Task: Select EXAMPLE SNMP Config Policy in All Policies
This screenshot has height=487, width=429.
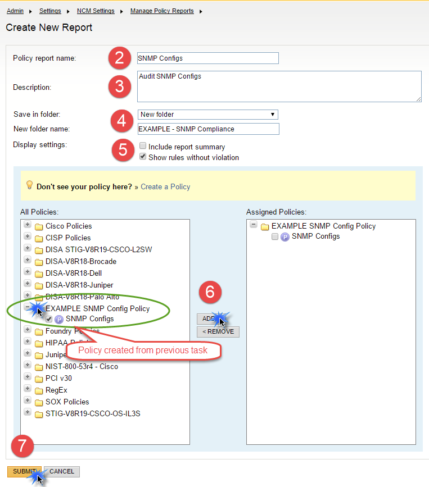Action: tap(98, 309)
